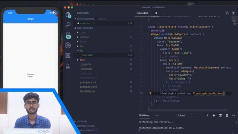The width and height of the screenshot is (238, 134).
Task: Click the MaterialApp code text
Action: (173, 38)
